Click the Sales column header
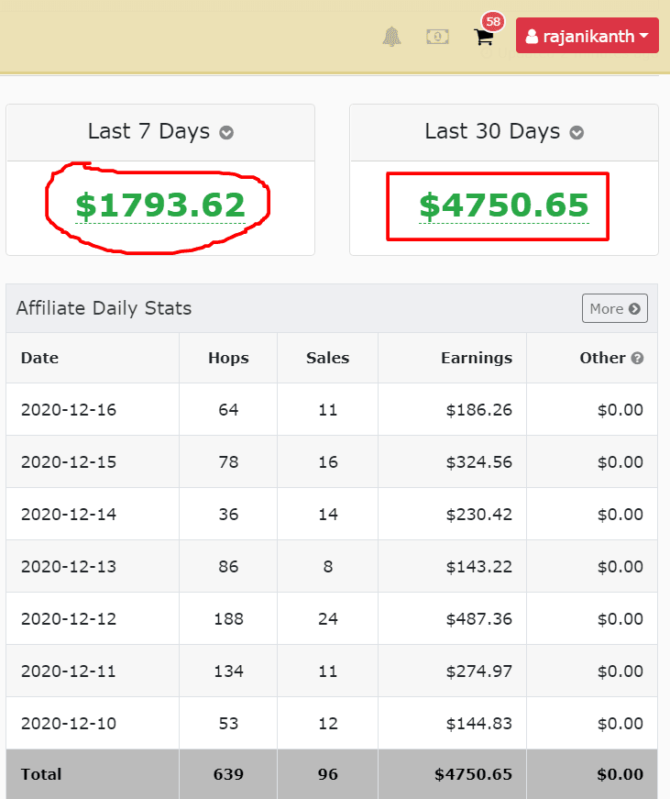Image resolution: width=670 pixels, height=799 pixels. click(327, 359)
